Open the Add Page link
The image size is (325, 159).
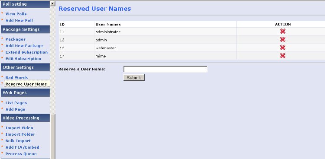point(15,109)
